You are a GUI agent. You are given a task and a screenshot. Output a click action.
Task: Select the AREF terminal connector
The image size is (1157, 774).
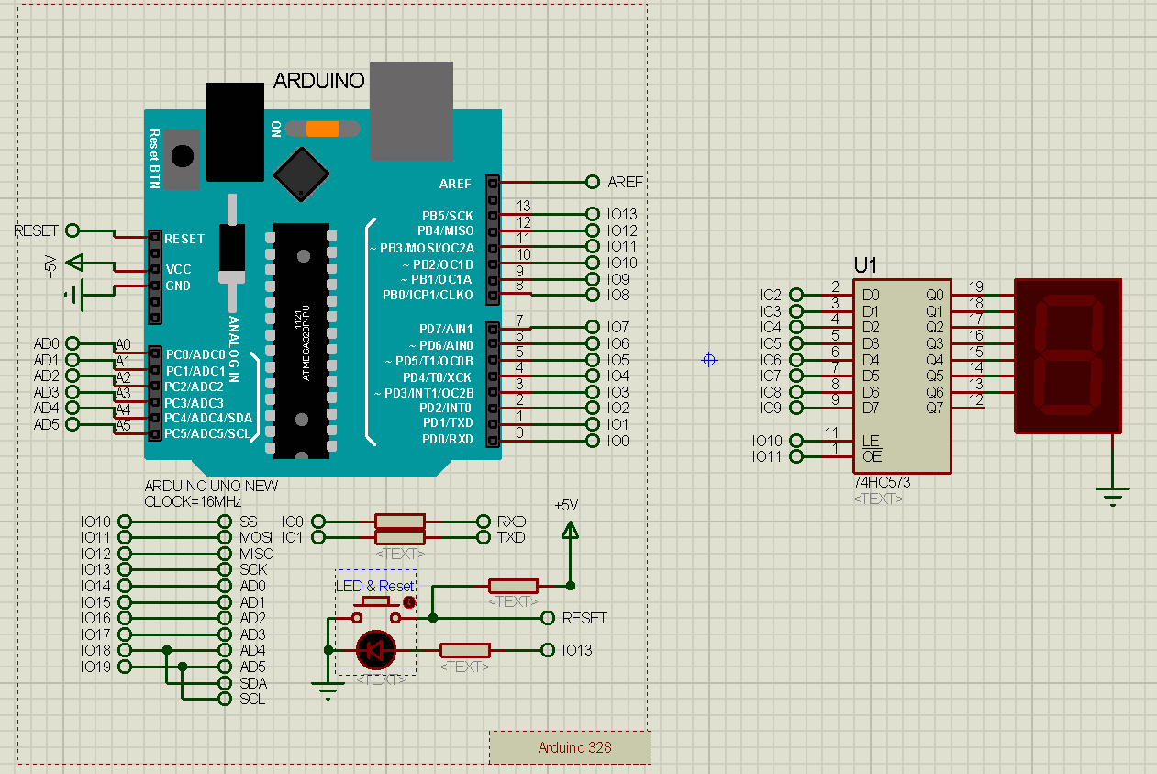click(x=592, y=182)
